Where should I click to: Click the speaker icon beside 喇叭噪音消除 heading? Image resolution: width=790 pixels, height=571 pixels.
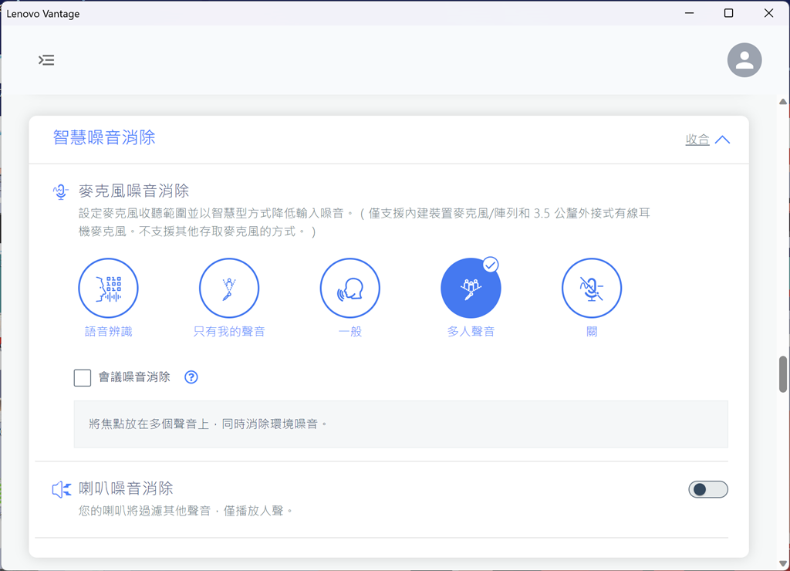61,489
